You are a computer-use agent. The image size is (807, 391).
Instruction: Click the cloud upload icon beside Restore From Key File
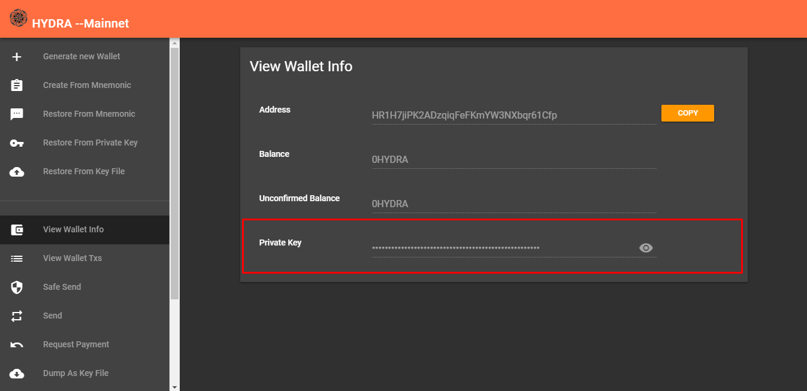17,172
